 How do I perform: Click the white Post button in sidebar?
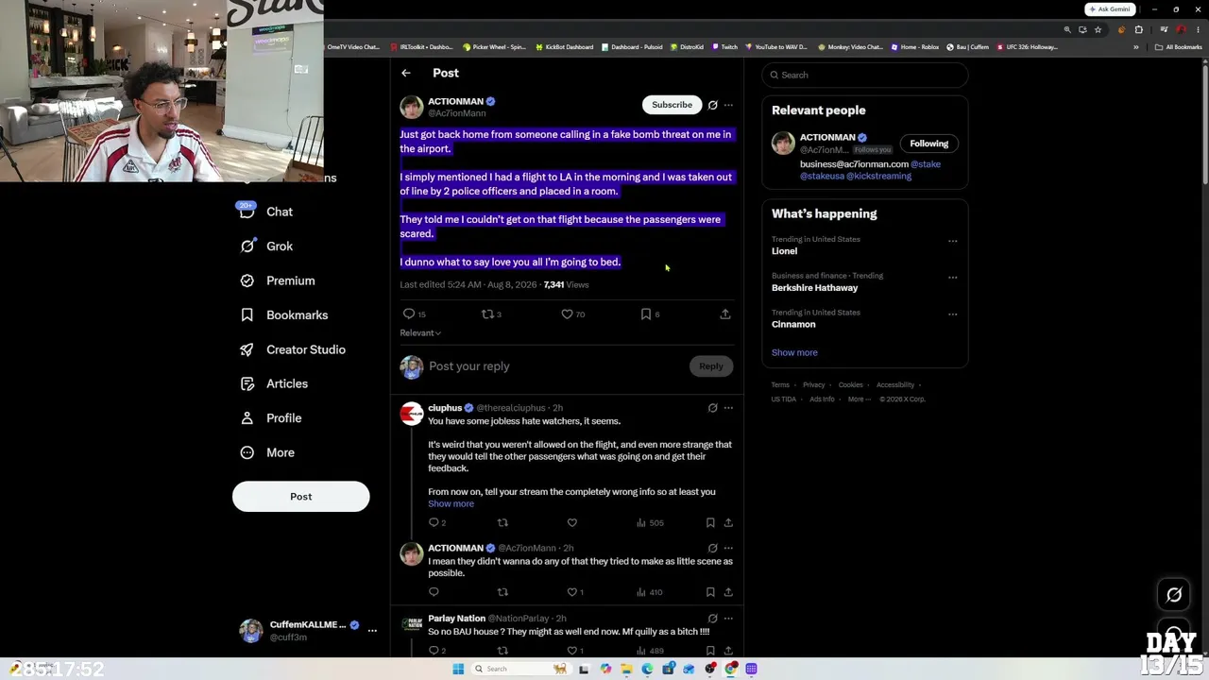[x=301, y=497]
